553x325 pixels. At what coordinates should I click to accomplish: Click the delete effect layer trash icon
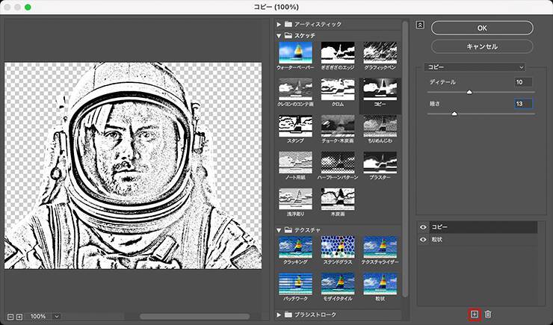pyautogui.click(x=487, y=315)
